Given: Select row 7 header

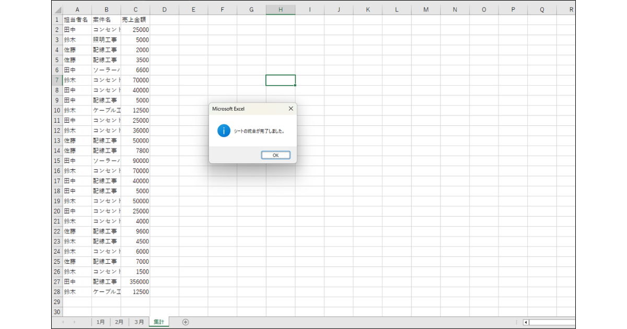Looking at the screenshot, I should coord(57,80).
